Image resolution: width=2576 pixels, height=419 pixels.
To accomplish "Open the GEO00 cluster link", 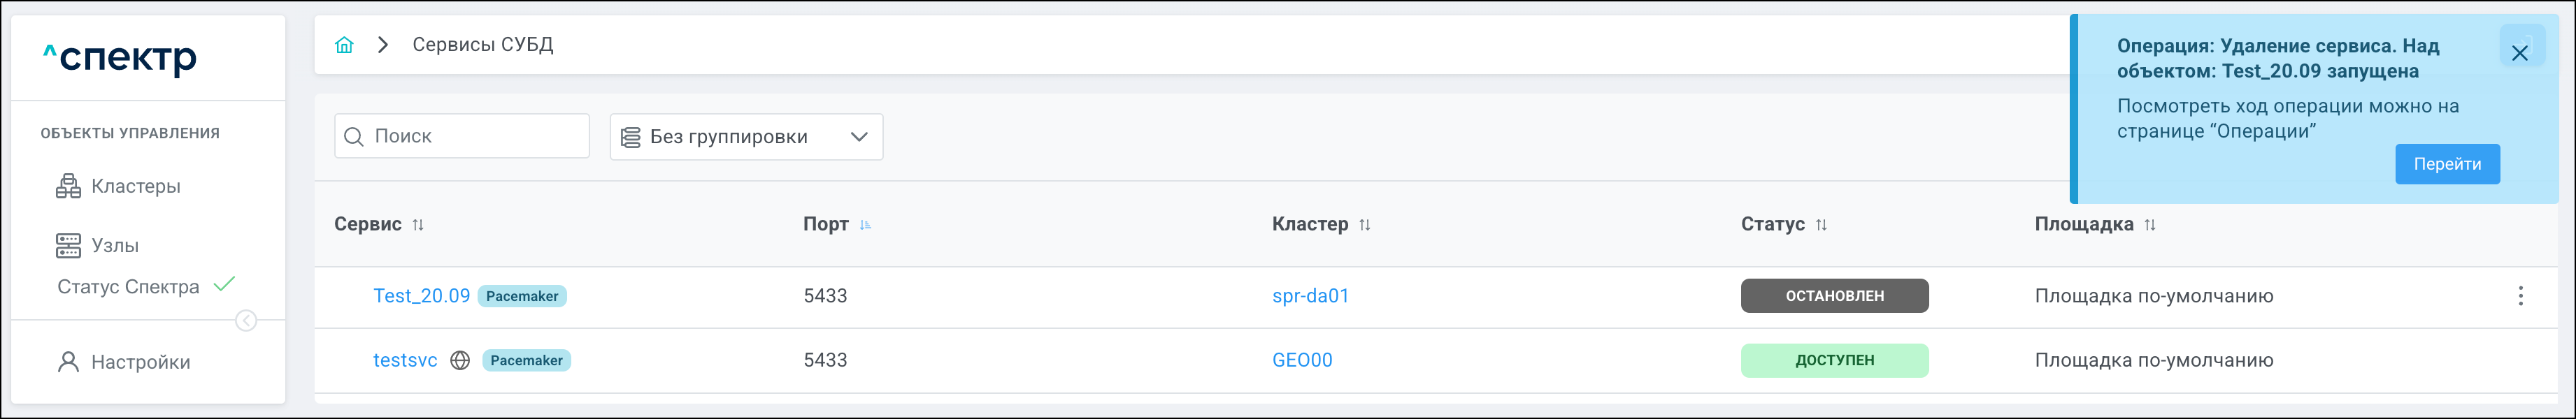I will coord(1302,360).
